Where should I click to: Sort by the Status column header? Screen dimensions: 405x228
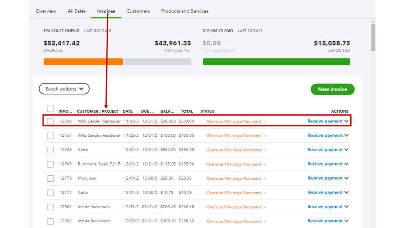(208, 112)
